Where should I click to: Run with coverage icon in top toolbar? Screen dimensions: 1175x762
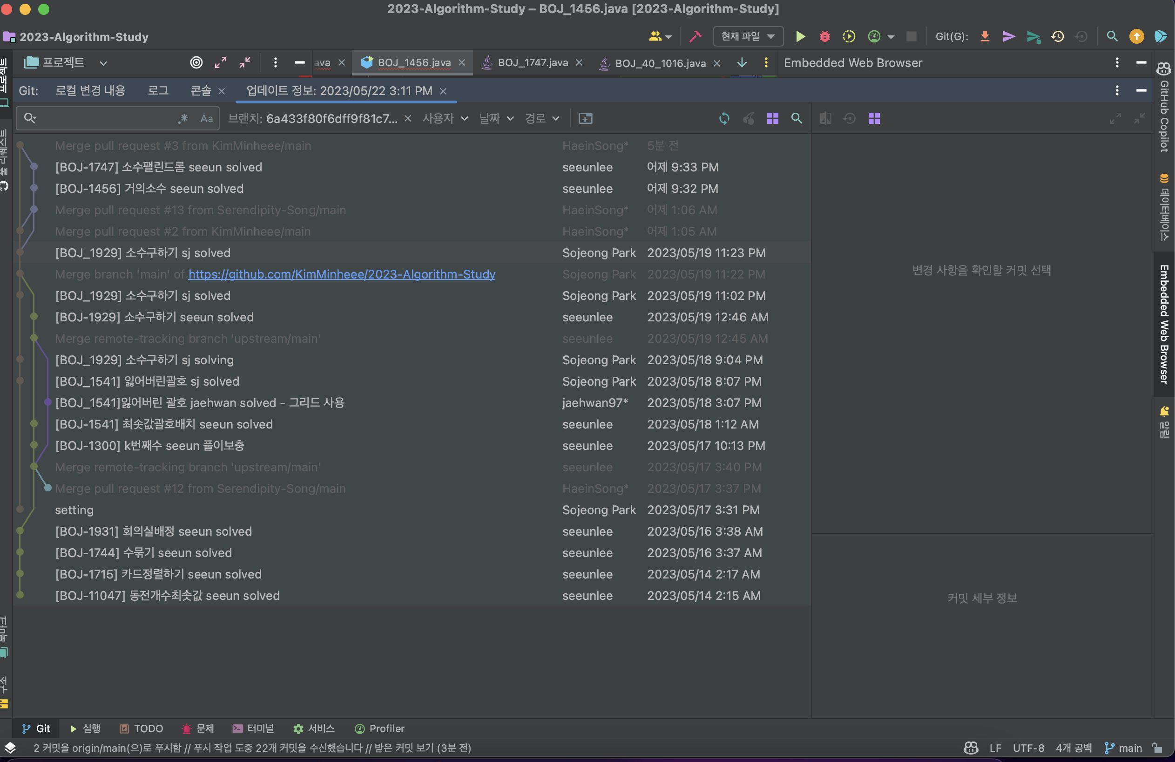click(x=849, y=36)
